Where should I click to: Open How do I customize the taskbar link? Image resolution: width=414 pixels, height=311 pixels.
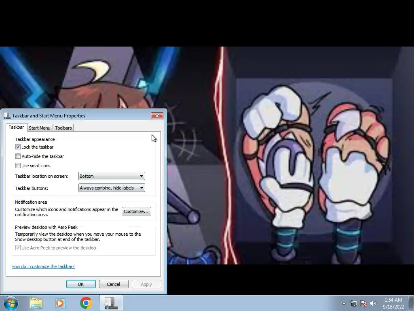pos(43,266)
